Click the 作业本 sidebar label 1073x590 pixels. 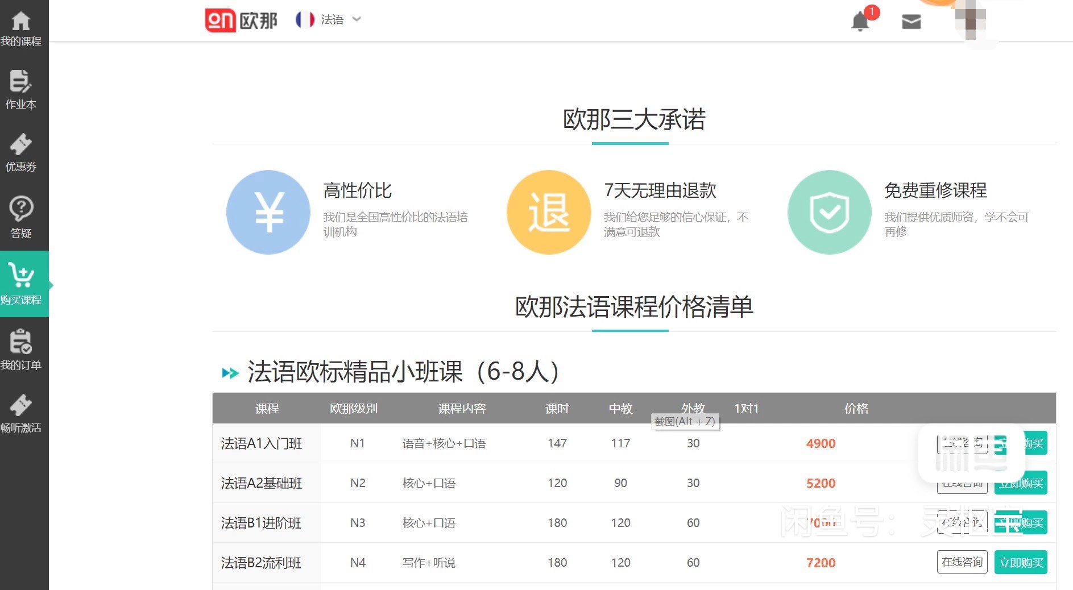click(21, 104)
